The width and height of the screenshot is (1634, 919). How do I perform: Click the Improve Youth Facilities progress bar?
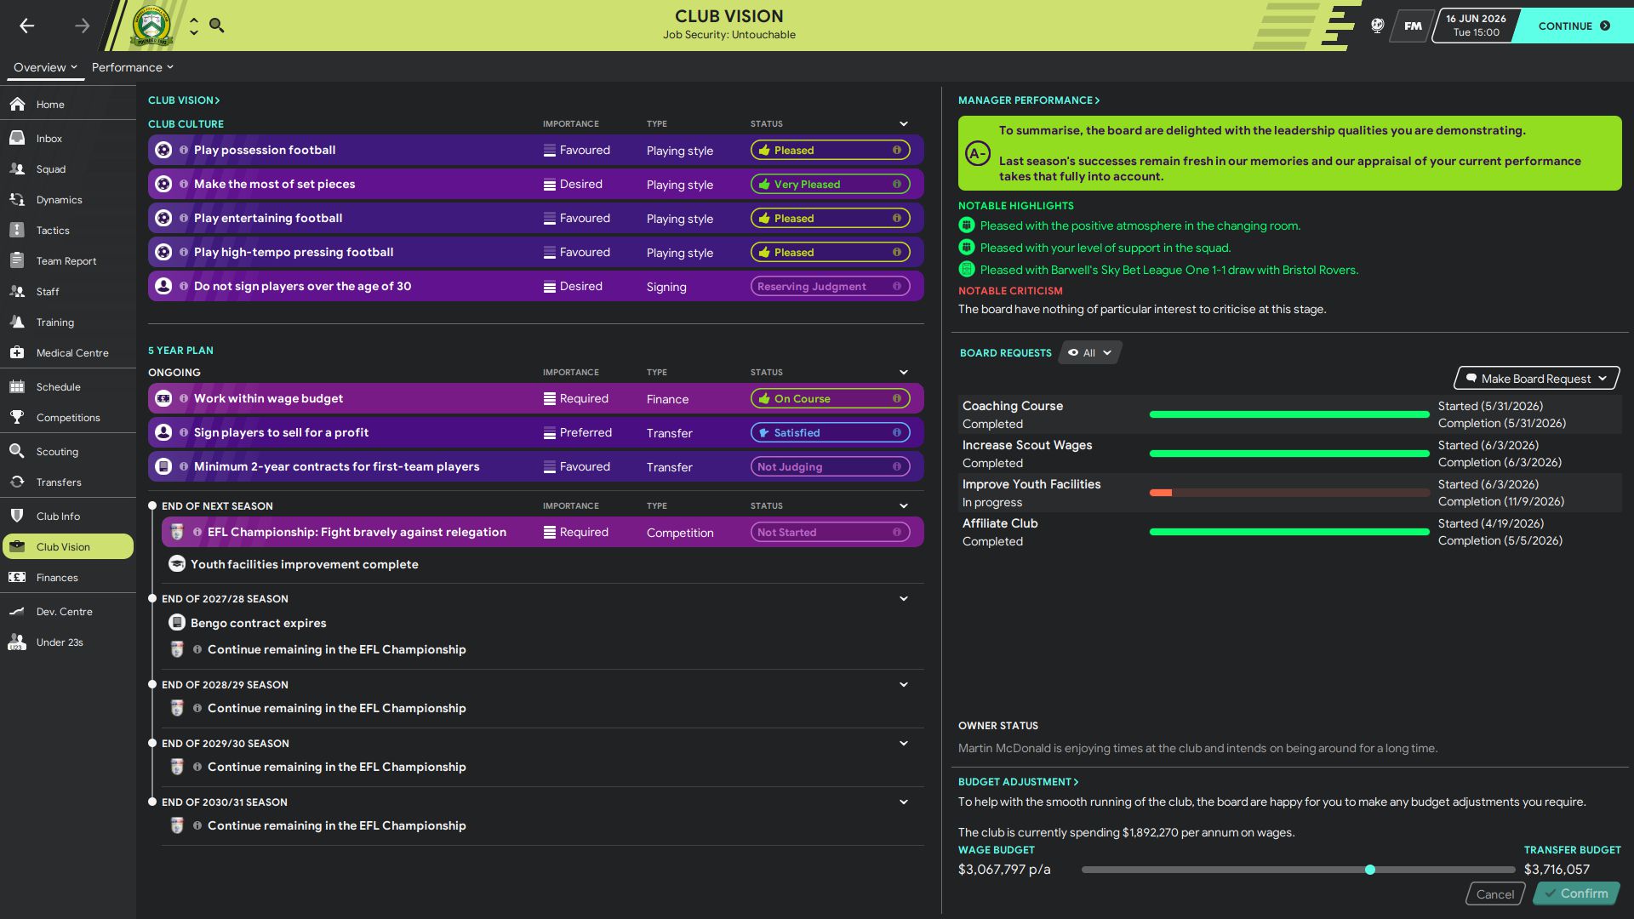tap(1289, 493)
